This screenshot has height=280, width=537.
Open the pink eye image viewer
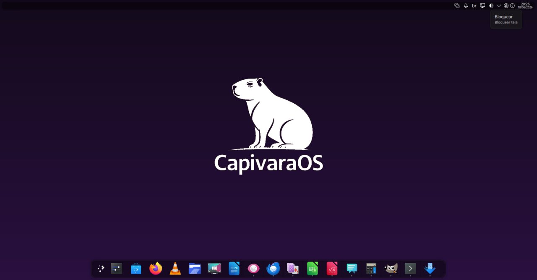(x=253, y=268)
